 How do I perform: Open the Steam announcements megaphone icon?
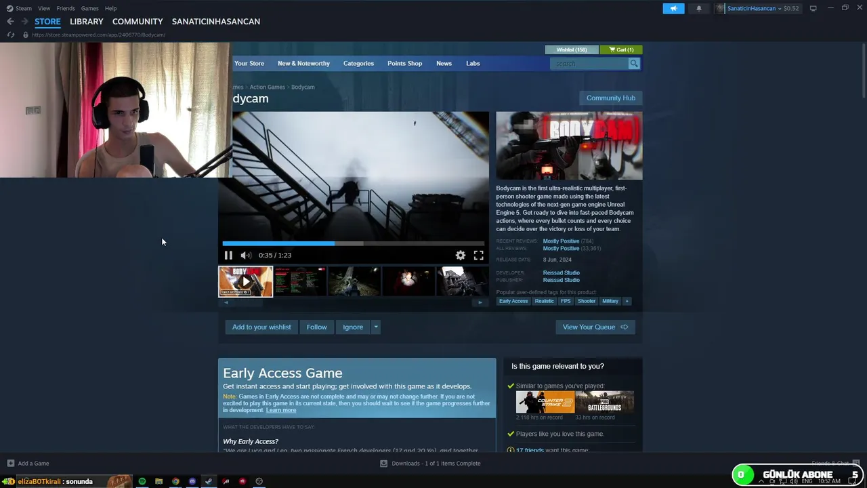[x=673, y=8]
